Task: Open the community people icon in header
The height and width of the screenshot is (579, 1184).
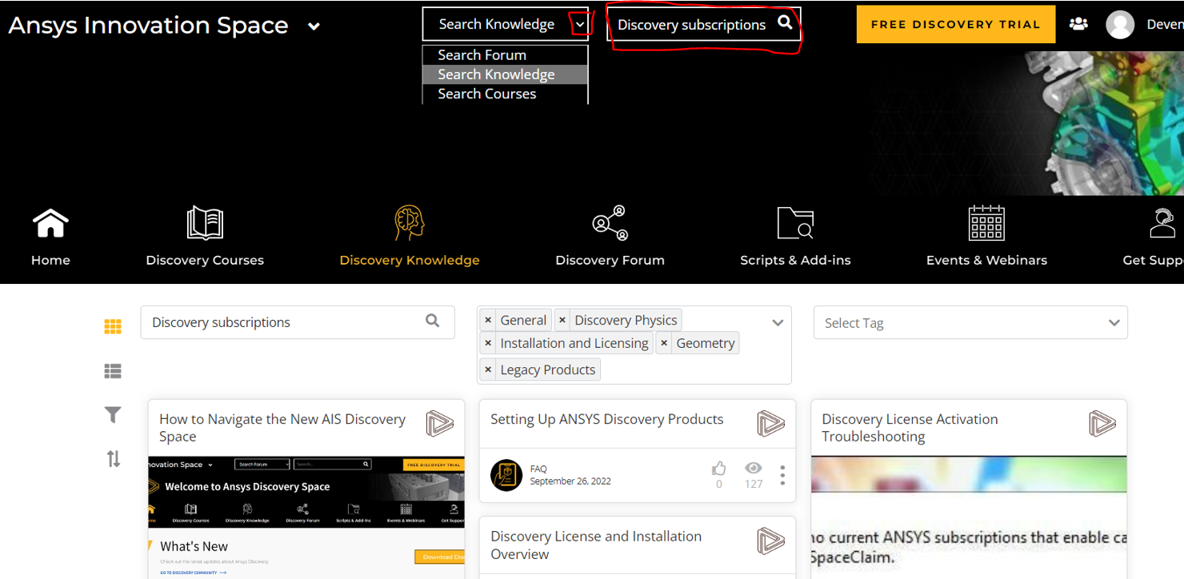Action: (1078, 24)
